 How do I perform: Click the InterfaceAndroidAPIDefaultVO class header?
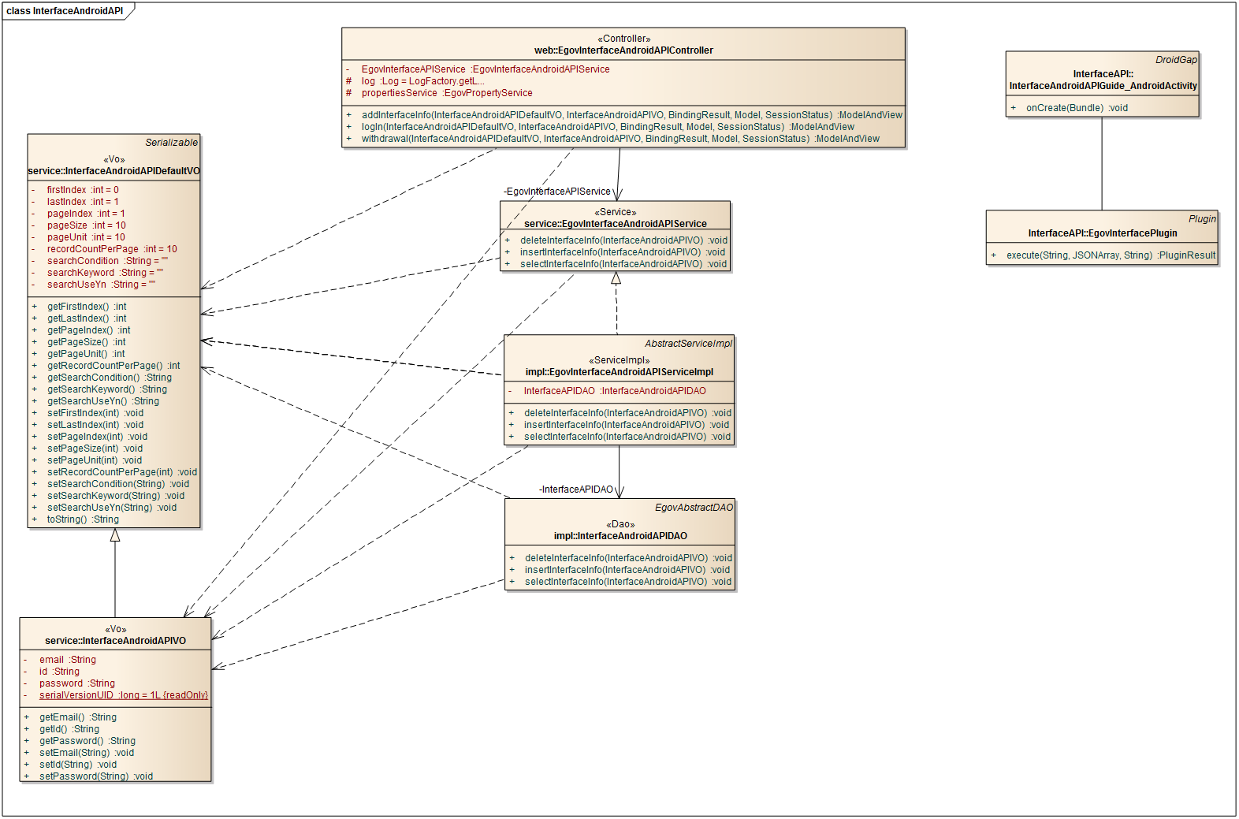(114, 171)
